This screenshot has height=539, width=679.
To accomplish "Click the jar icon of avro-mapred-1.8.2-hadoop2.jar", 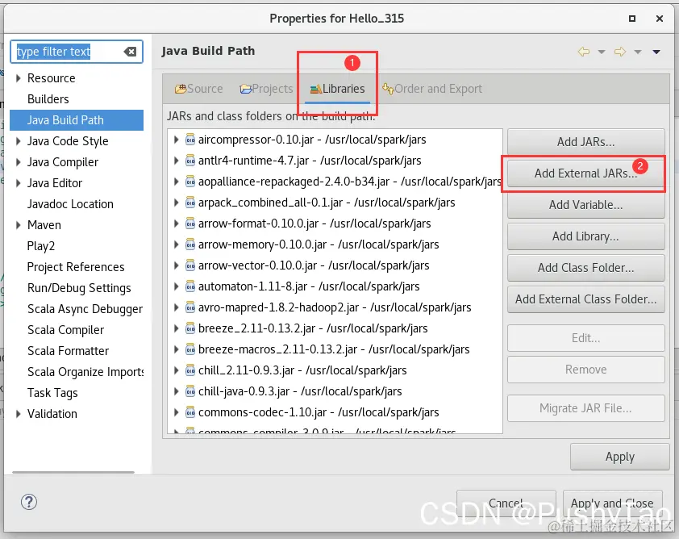I will tap(190, 307).
